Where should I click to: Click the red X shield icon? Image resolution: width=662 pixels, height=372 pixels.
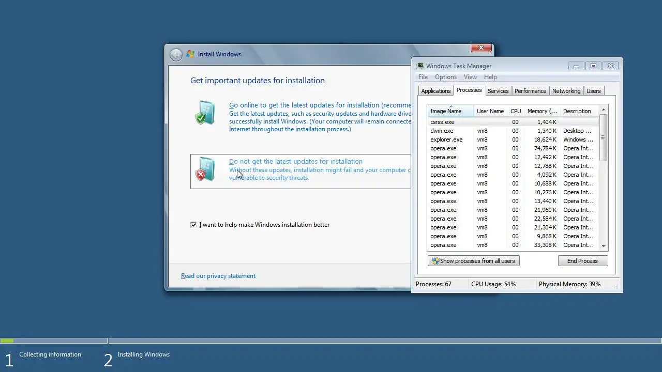click(205, 168)
